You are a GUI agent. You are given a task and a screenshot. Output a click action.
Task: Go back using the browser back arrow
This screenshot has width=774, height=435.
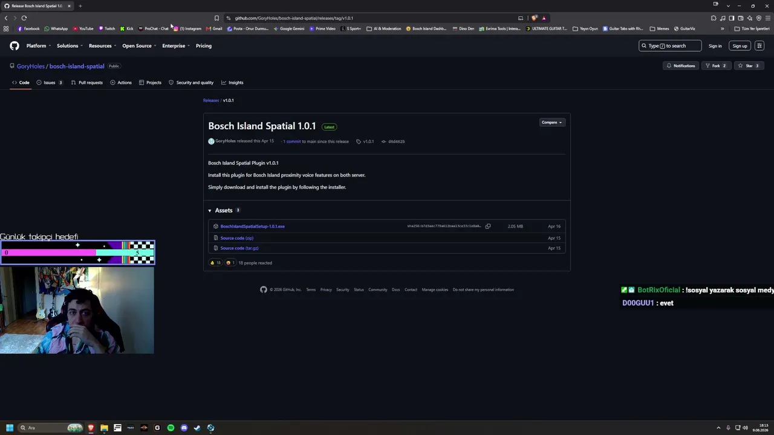coord(6,18)
